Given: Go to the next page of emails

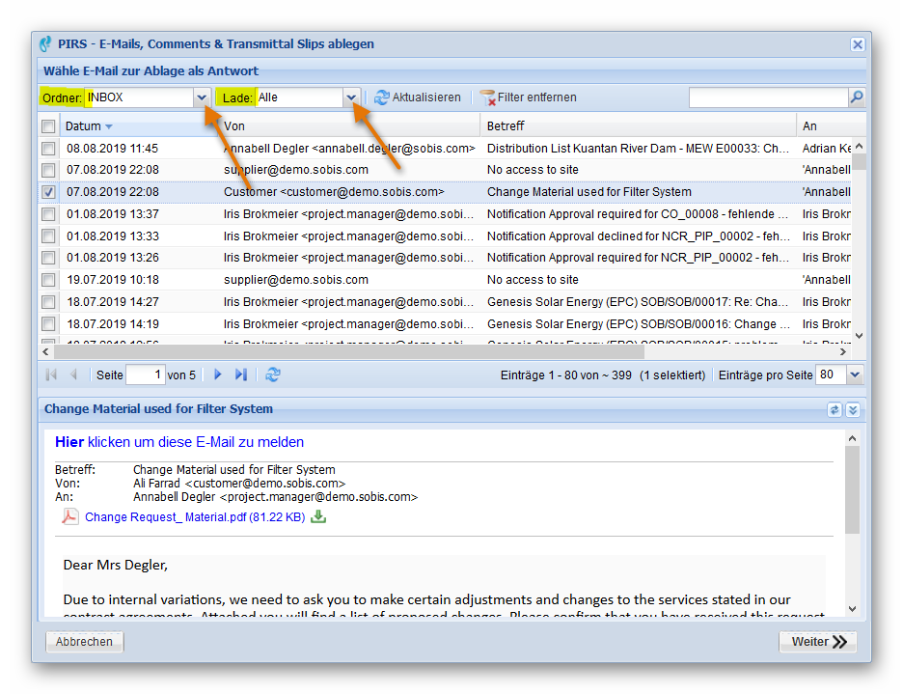Looking at the screenshot, I should click(216, 375).
